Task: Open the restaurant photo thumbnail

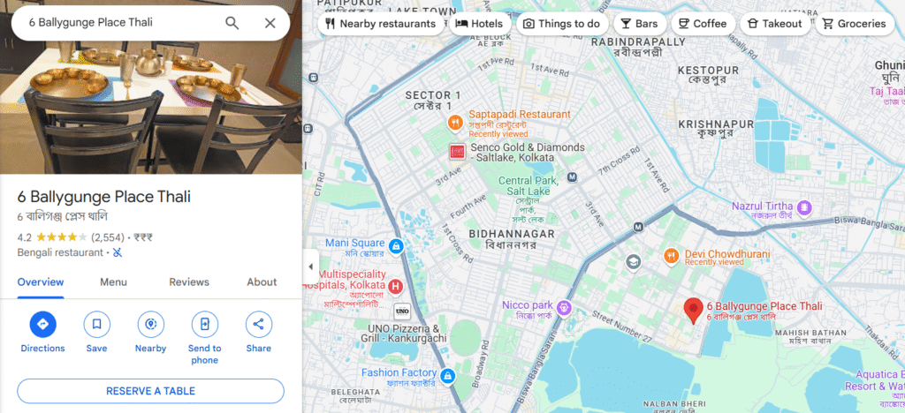Action: [x=150, y=86]
